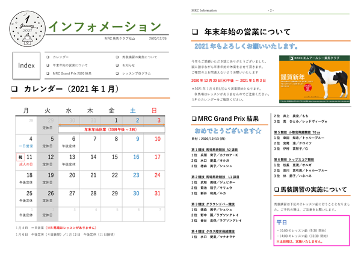This screenshot has height=255, width=361.
Task: Click the 第6競技 トップスコア競技 heading
Action: pyautogui.click(x=294, y=159)
